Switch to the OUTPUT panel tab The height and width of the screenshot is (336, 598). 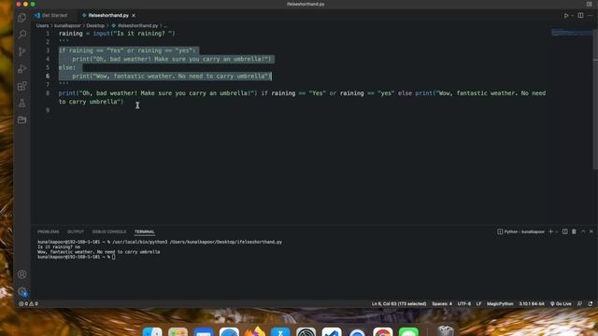click(x=76, y=231)
